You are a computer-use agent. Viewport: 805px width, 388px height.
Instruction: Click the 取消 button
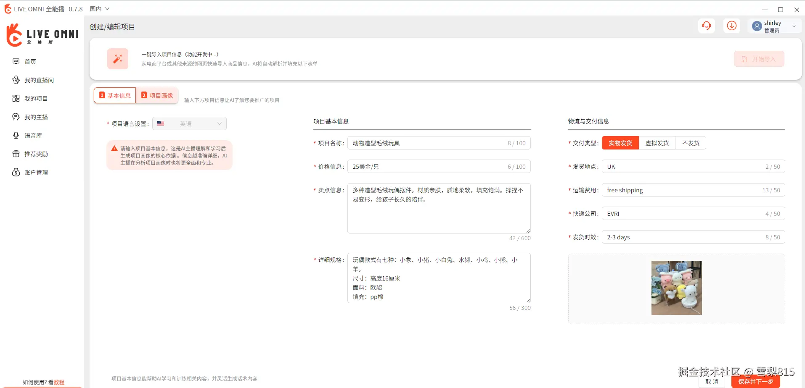(x=712, y=381)
